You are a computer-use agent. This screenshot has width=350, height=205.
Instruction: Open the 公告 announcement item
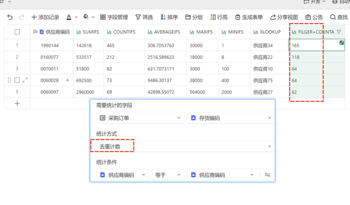click(x=314, y=17)
